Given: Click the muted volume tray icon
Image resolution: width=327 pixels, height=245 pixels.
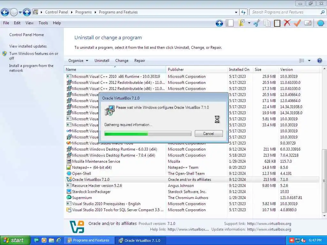Looking at the screenshot, I should click(303, 241).
